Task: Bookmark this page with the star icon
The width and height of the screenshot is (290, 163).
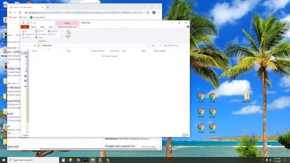Action: pyautogui.click(x=148, y=13)
